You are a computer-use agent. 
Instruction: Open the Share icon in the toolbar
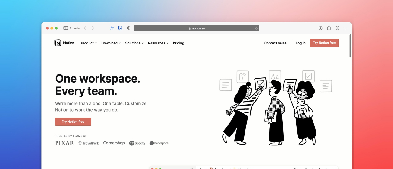[329, 28]
